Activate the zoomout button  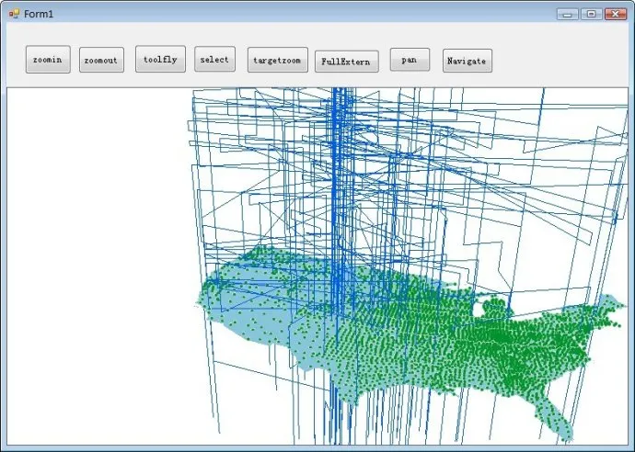(x=101, y=60)
